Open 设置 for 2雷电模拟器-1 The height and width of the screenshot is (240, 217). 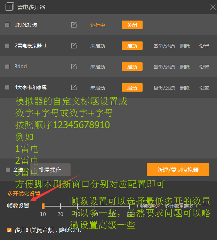204,46
